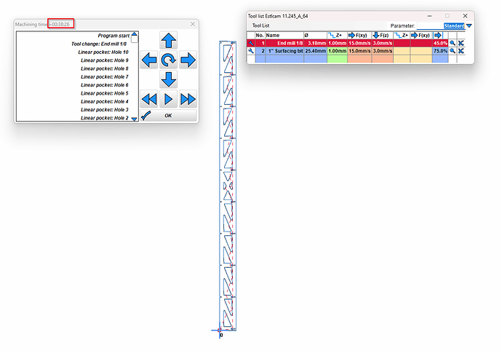This screenshot has width=502, height=353.
Task: Close the Machining time dialog
Action: pos(193,24)
